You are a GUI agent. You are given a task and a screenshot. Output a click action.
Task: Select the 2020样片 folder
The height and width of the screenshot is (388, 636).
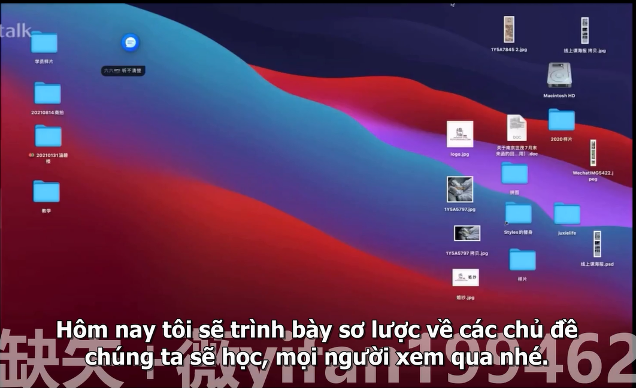pyautogui.click(x=561, y=120)
